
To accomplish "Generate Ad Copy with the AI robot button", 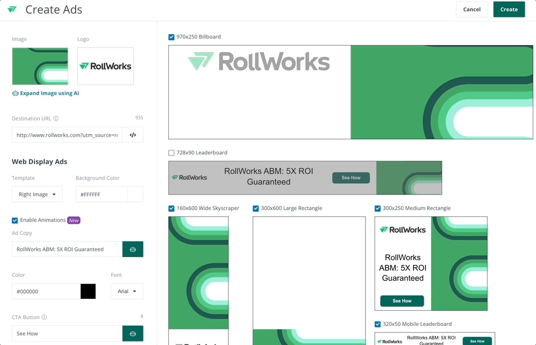I will 133,249.
